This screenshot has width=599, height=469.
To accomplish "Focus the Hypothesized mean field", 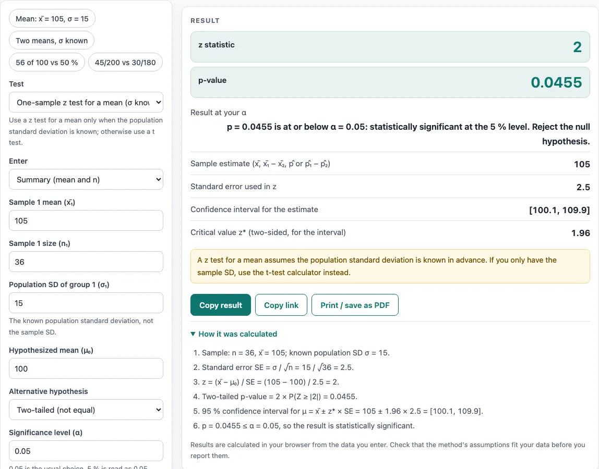I will click(86, 368).
